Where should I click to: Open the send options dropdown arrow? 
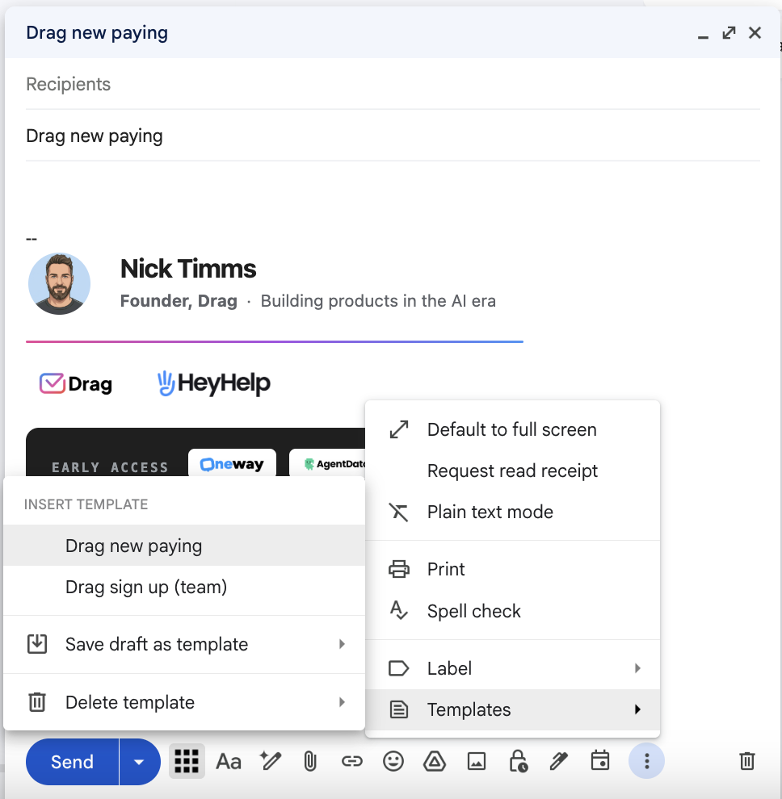[x=139, y=762]
